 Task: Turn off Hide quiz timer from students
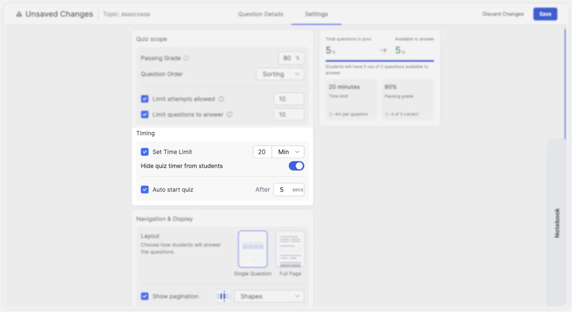tap(296, 166)
